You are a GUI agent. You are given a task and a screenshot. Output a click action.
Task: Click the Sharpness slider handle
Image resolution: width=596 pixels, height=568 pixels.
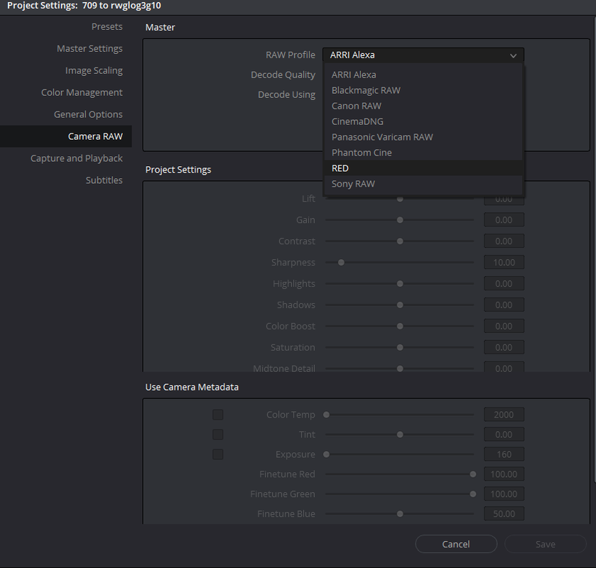pos(341,263)
